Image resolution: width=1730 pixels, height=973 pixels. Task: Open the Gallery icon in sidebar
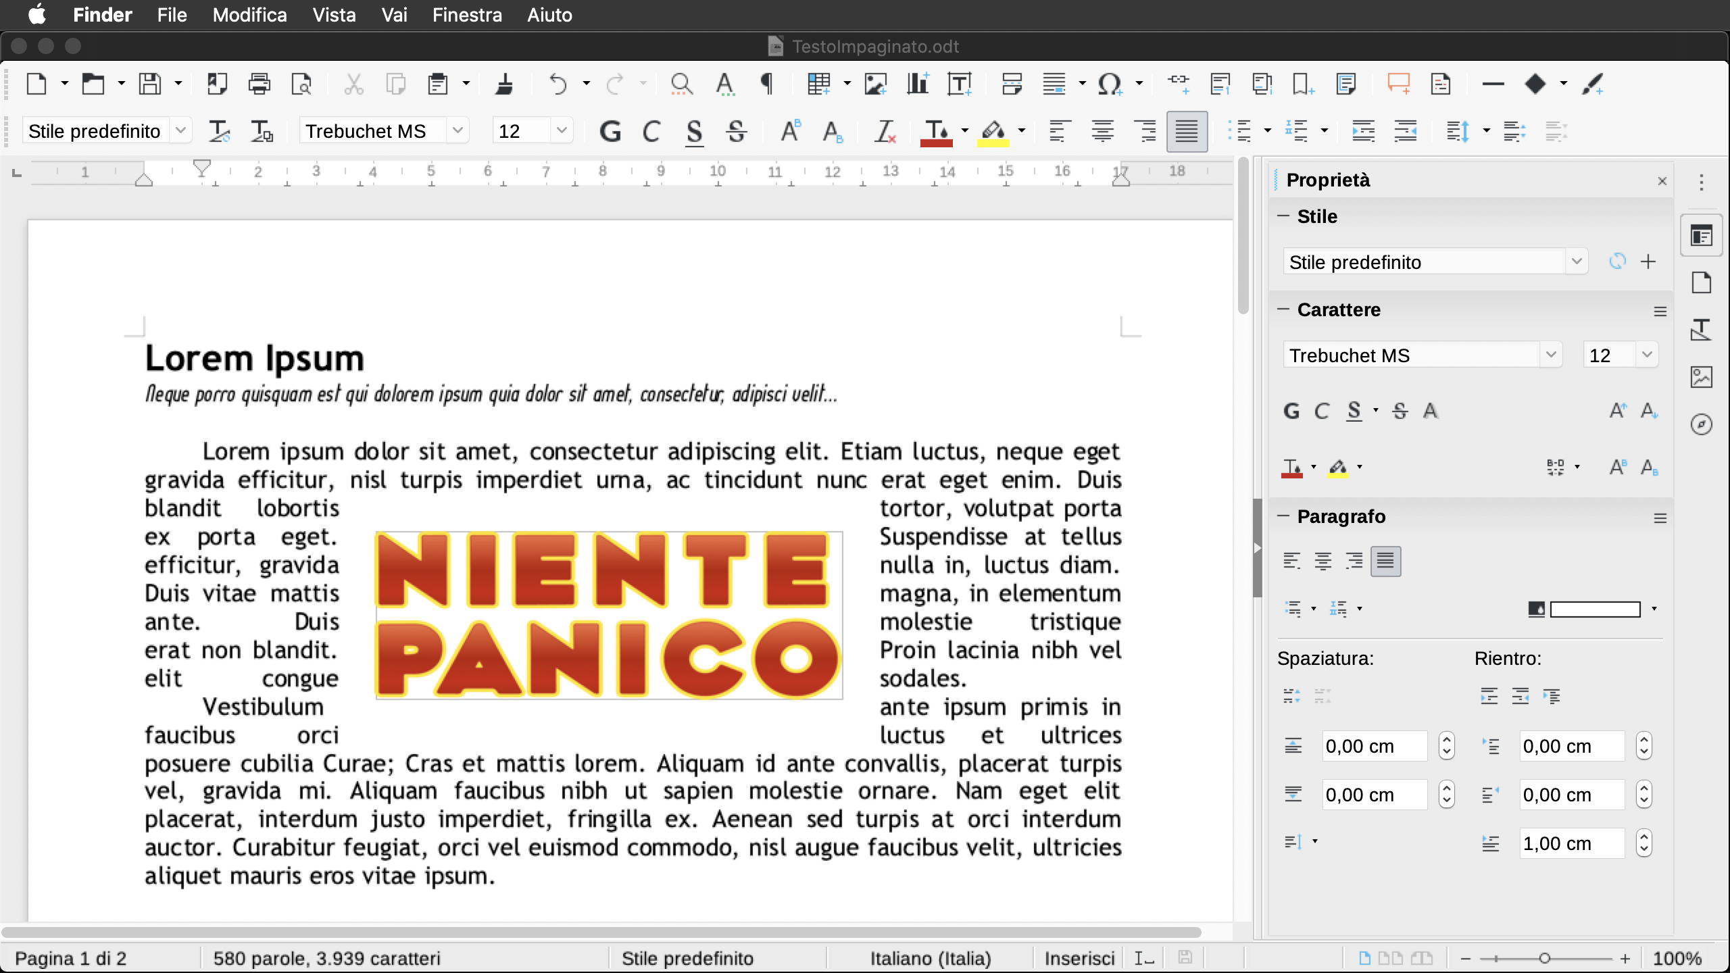1701,377
